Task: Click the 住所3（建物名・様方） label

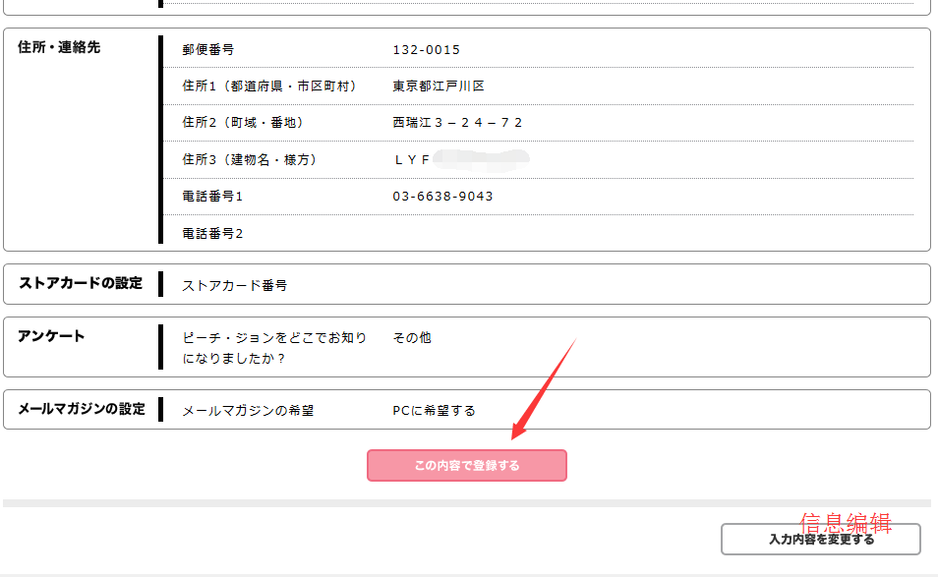Action: [x=250, y=159]
